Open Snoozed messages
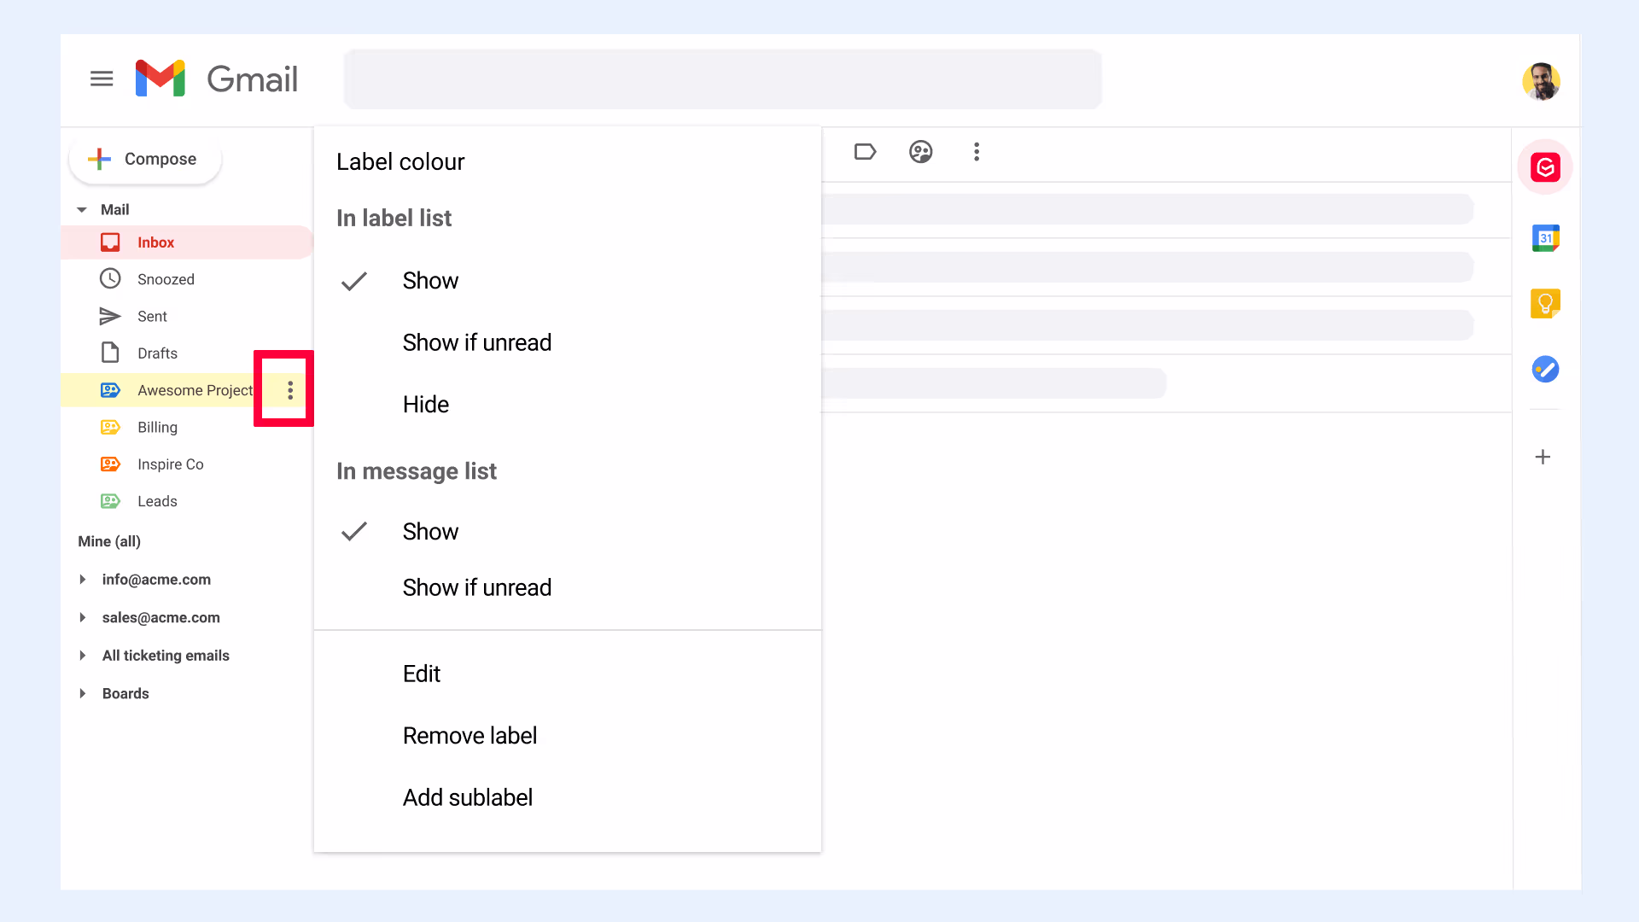Screen dimensions: 1639x922 [x=166, y=279]
